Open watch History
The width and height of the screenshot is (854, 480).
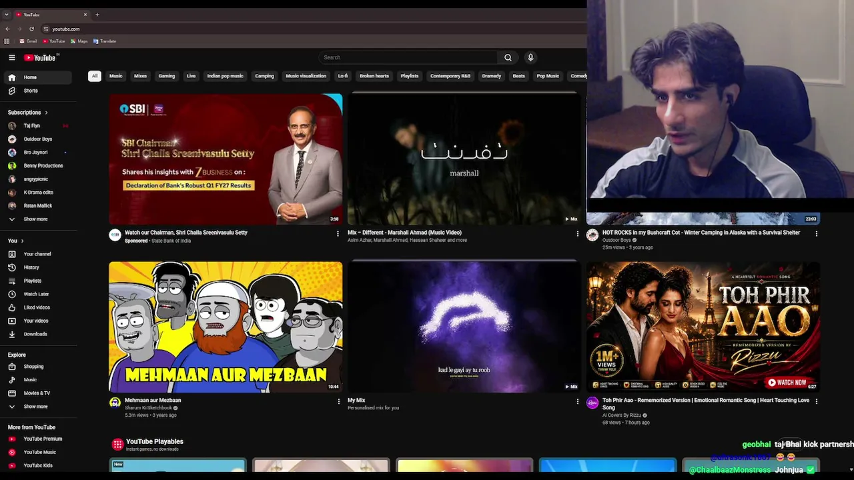pos(37,267)
